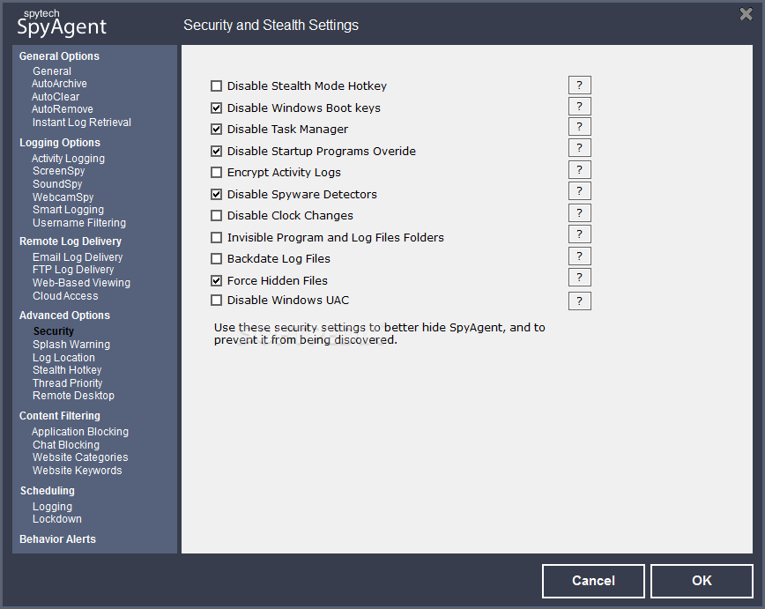Go to Activity Logging options

pos(68,159)
